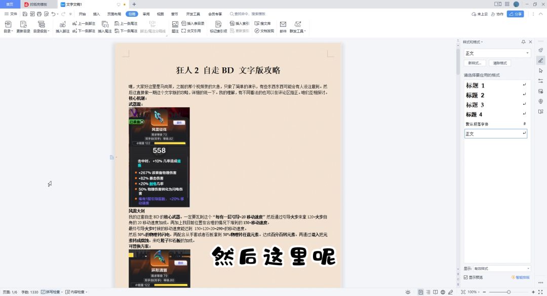Click the pen icon in right sidebar
The width and height of the screenshot is (547, 296).
(541, 60)
